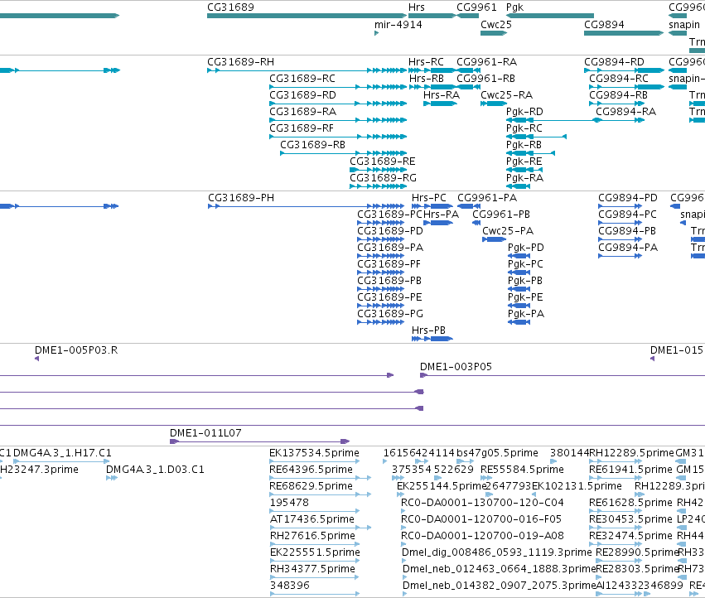Select protein Hrs-PA
Screen dimensions: 705x598
click(x=441, y=215)
